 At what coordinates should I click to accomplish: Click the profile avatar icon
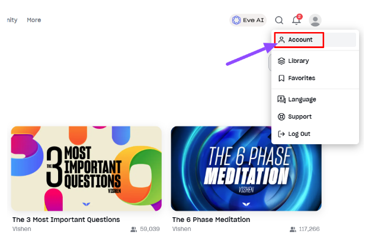[x=315, y=20]
